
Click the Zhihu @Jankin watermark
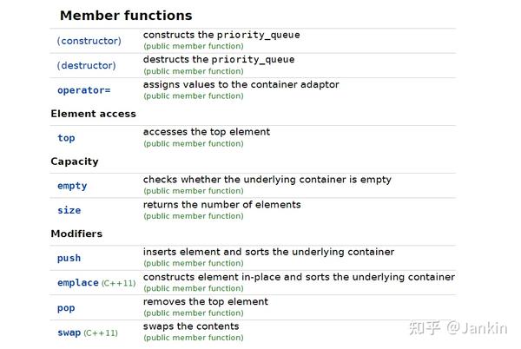458,328
